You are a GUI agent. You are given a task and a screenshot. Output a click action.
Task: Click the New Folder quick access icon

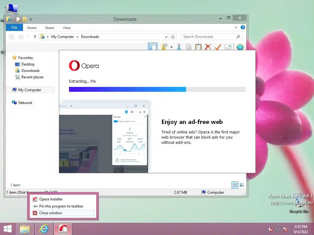pyautogui.click(x=25, y=19)
